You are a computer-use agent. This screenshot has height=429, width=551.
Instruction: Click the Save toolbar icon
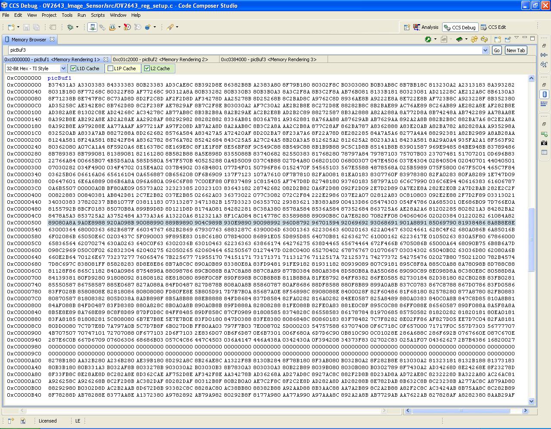coord(26,27)
